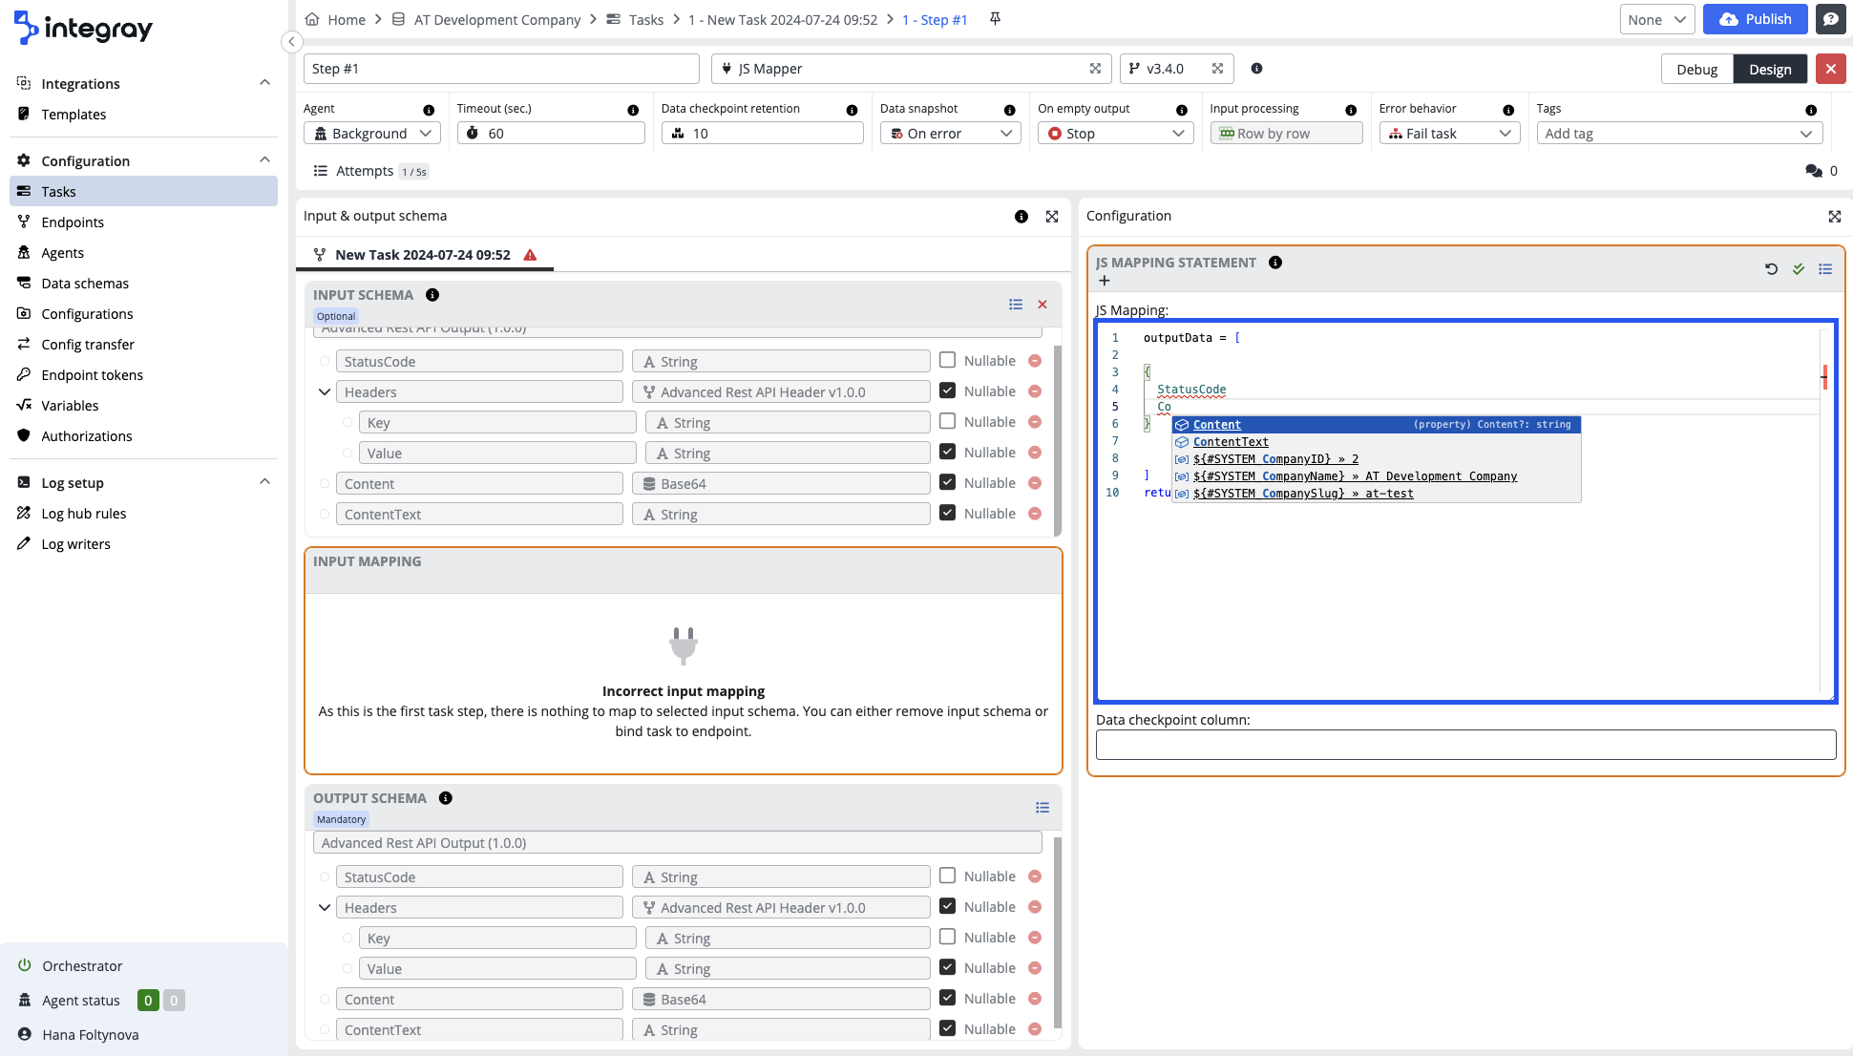The image size is (1853, 1056).
Task: Click the Data checkpoint column input field
Action: click(1464, 745)
